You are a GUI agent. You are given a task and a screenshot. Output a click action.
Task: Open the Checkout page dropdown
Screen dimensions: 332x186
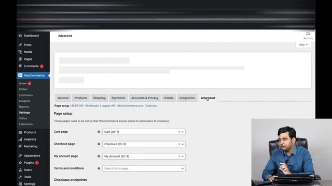tap(144, 144)
